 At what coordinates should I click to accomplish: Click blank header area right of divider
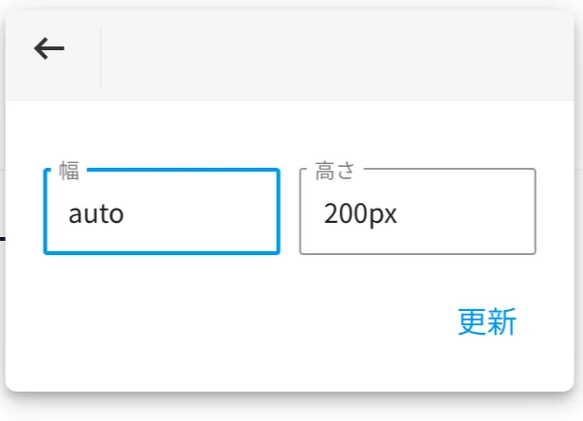[335, 56]
